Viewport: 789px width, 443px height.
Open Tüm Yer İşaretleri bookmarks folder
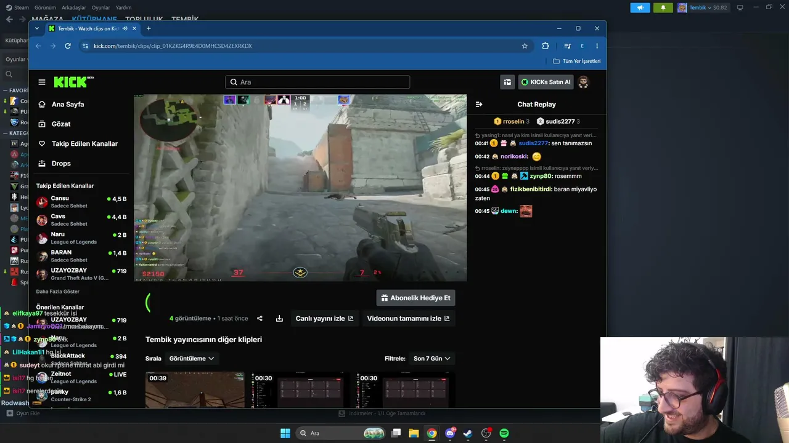[x=576, y=61]
